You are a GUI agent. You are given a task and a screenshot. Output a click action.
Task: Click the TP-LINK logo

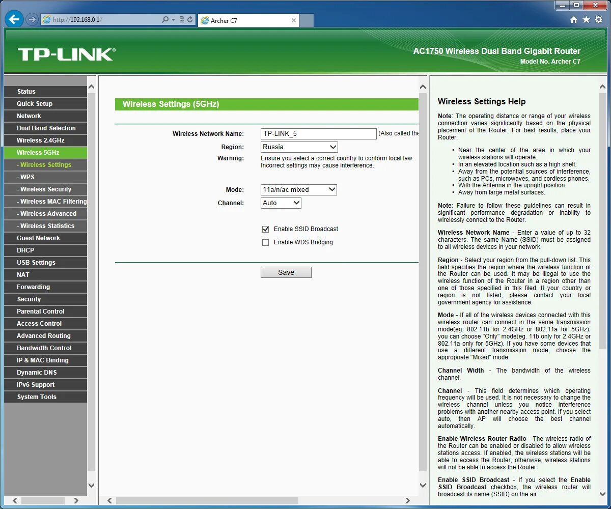[67, 54]
